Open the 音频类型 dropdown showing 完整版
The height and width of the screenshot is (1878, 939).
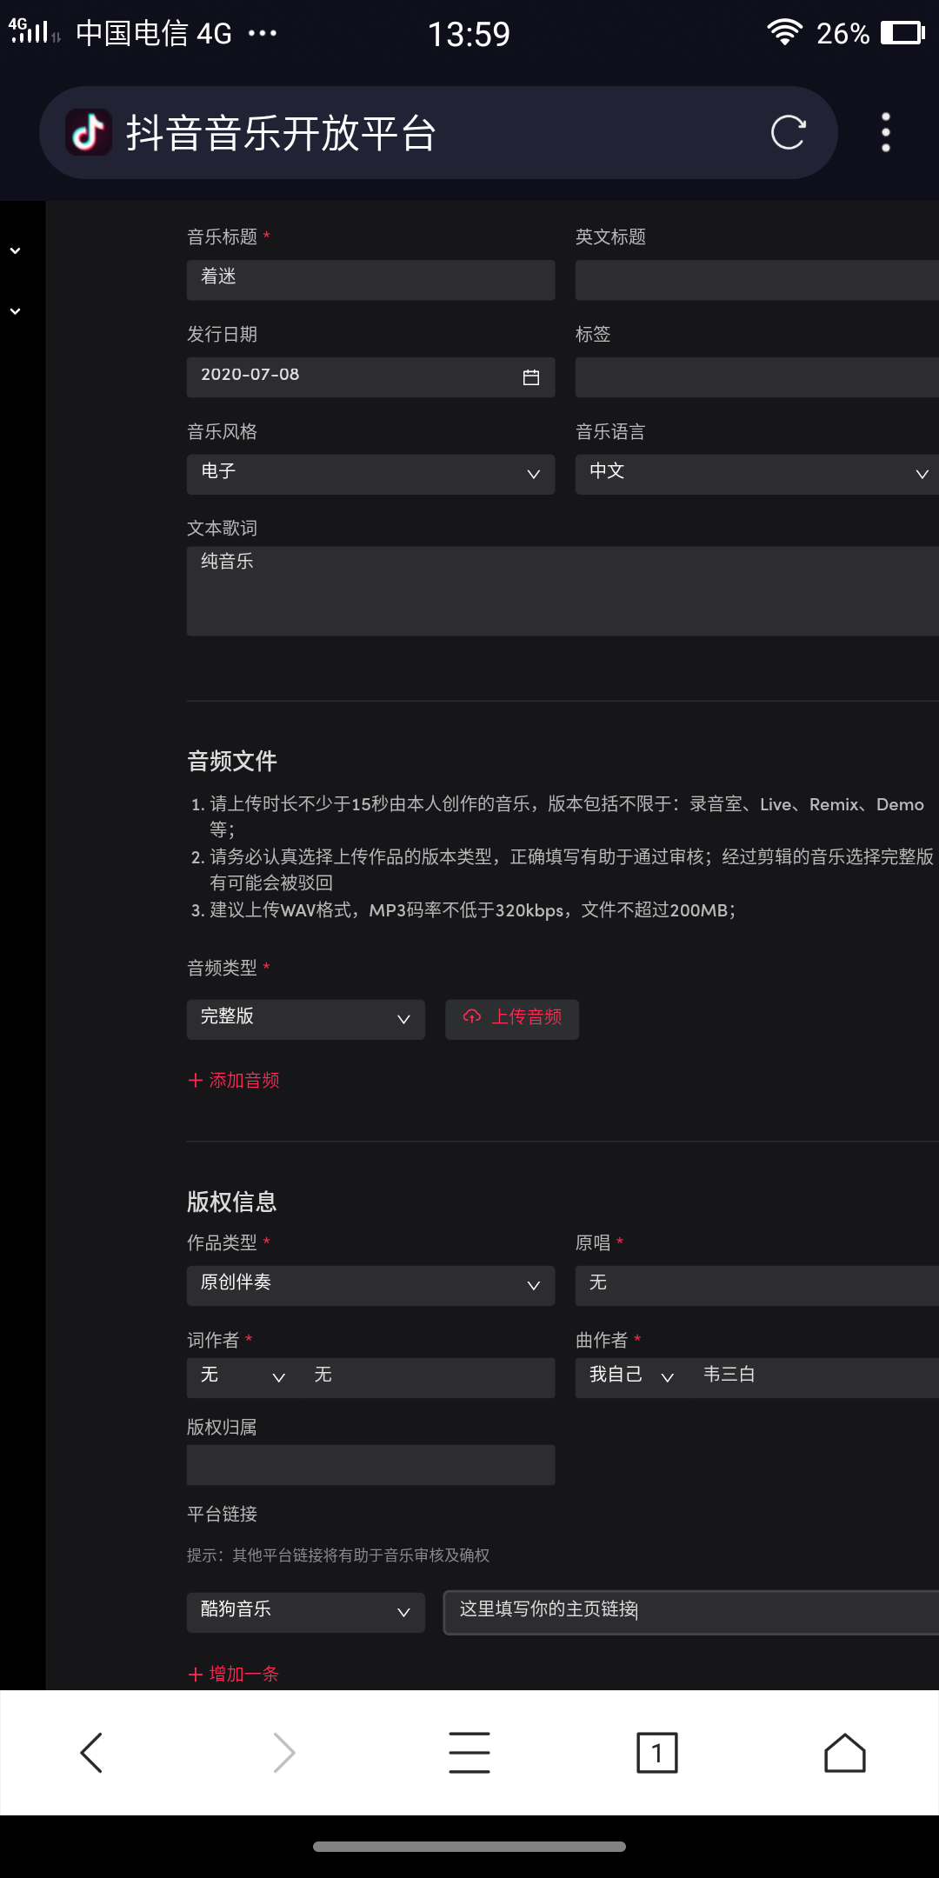(x=306, y=1019)
